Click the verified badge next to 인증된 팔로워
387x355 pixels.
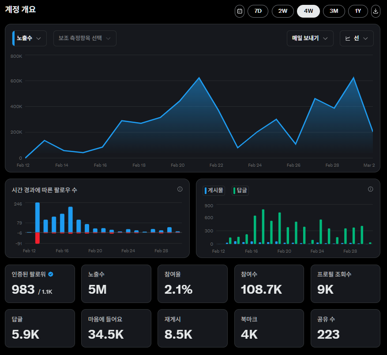click(x=51, y=273)
